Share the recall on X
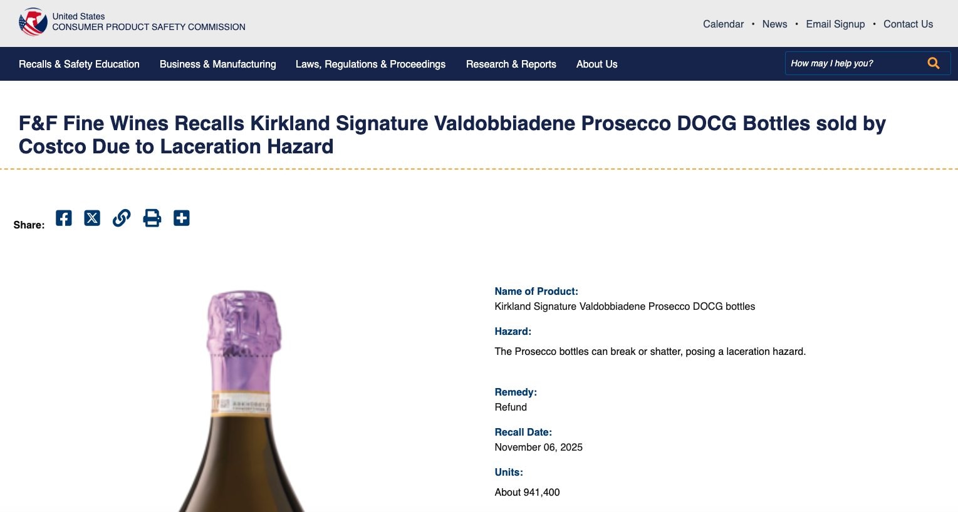The height and width of the screenshot is (512, 958). coord(92,218)
